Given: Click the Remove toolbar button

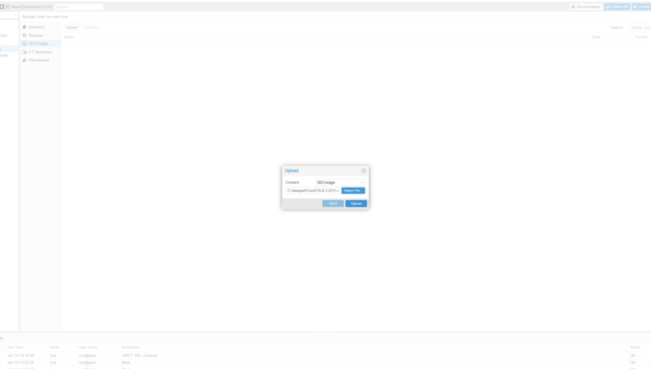Looking at the screenshot, I should (x=91, y=27).
